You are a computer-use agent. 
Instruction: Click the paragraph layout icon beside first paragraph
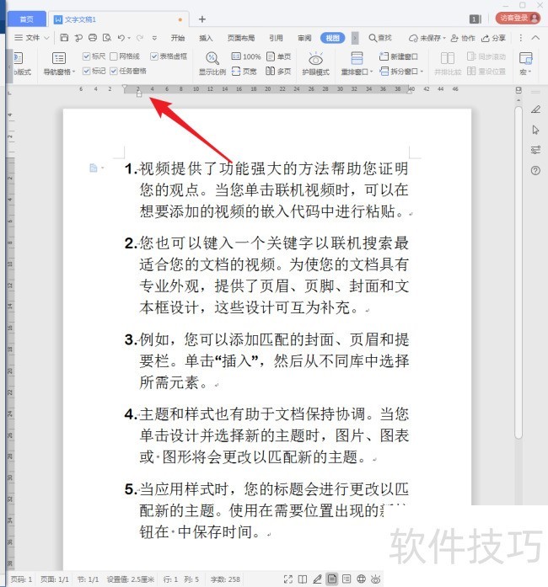[x=94, y=168]
